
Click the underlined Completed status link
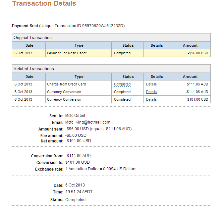tap(122, 84)
